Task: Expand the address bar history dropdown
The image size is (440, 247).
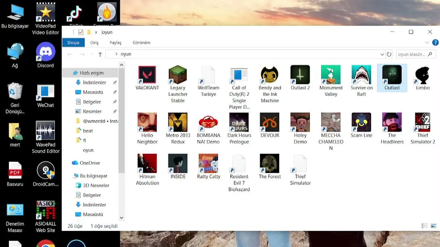Action: [382, 54]
